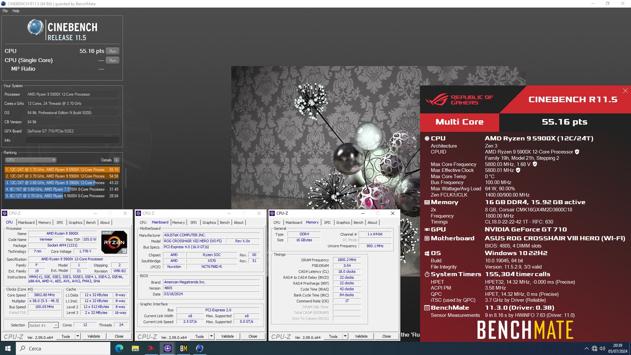Image resolution: width=631 pixels, height=355 pixels.
Task: Open volume control tray icon
Action: click(602, 348)
